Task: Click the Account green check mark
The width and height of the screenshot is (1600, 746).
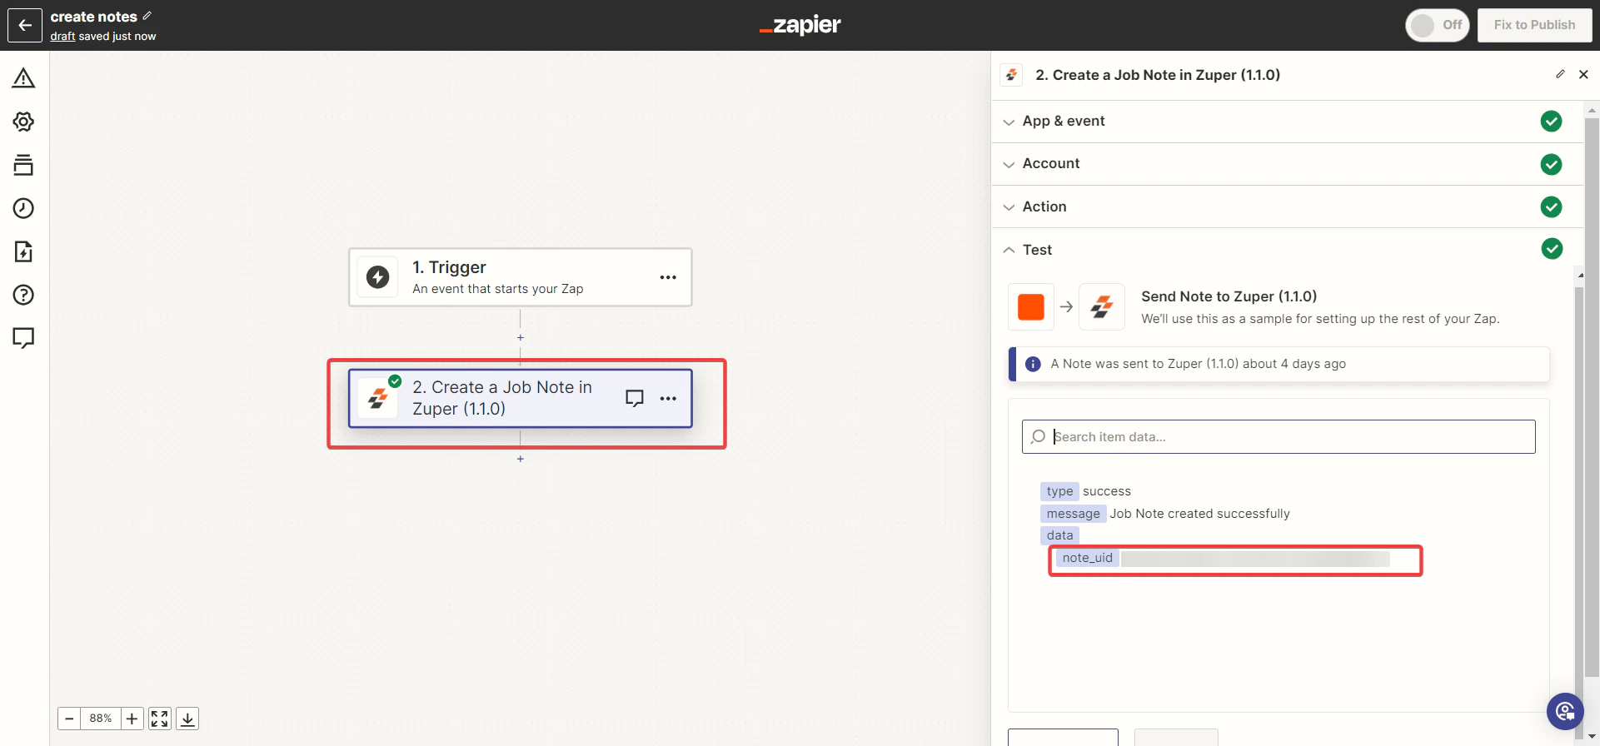Action: coord(1551,164)
